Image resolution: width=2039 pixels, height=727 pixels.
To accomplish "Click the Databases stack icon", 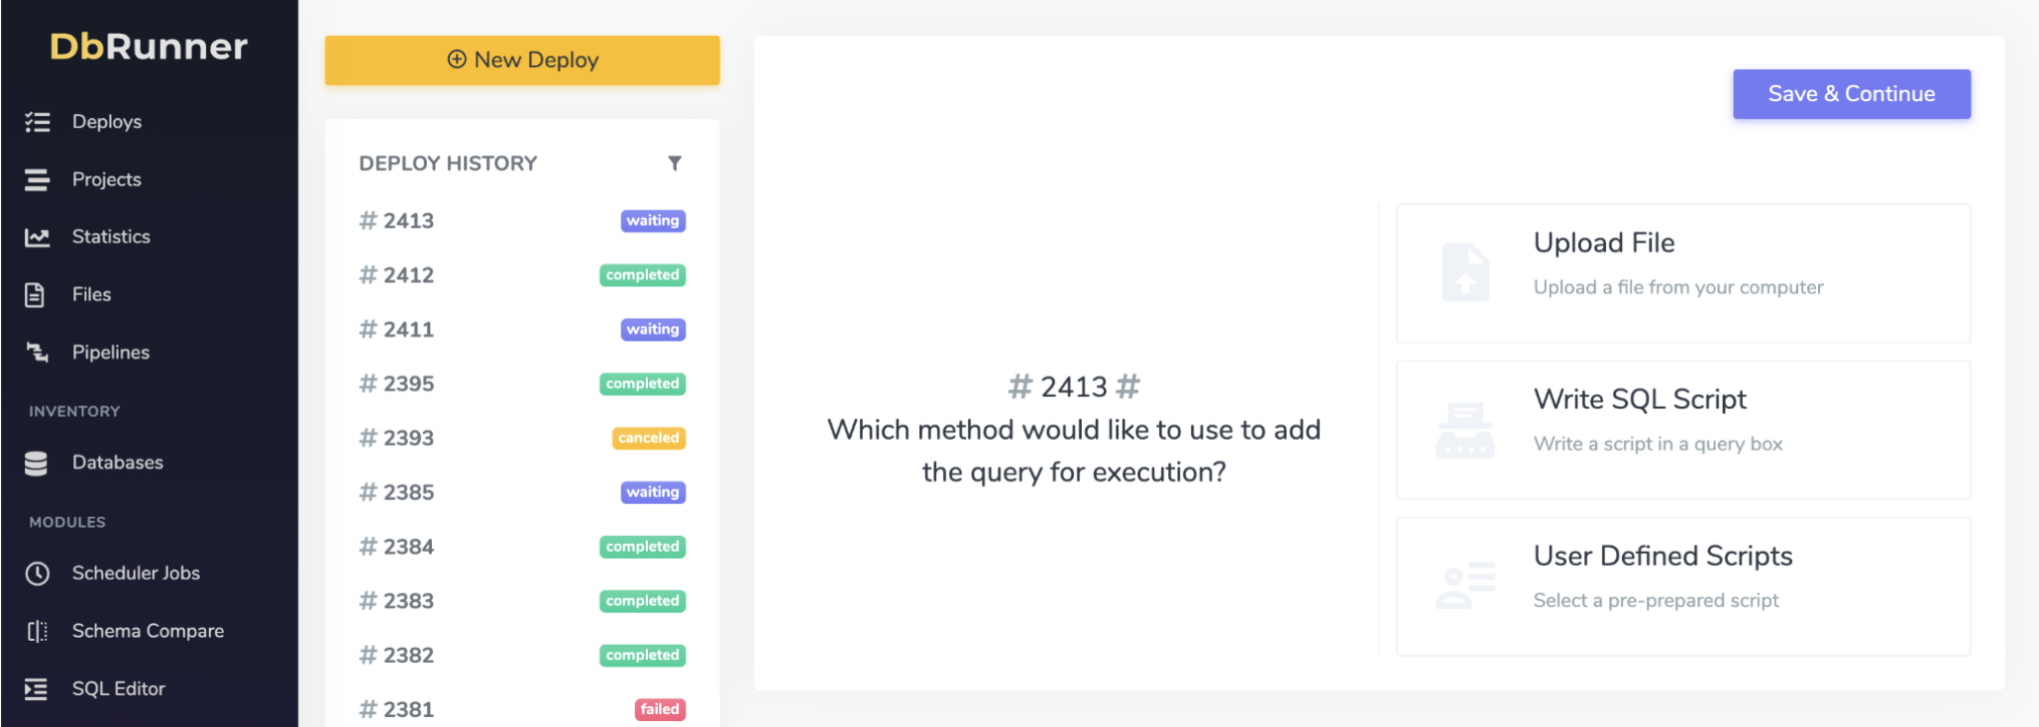I will (x=37, y=463).
